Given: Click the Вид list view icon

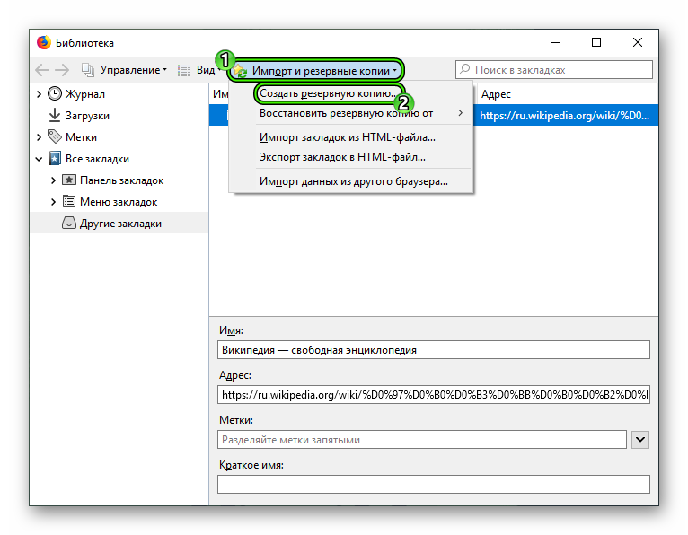Looking at the screenshot, I should [184, 70].
